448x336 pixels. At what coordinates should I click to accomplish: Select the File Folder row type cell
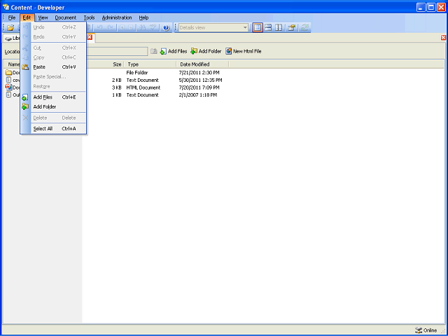pos(137,73)
